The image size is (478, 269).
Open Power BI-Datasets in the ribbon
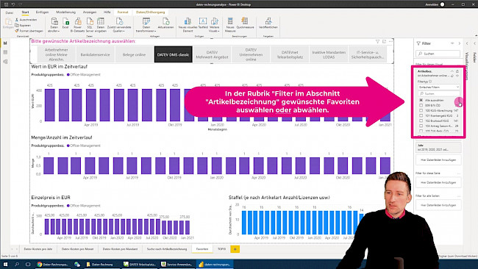pyautogui.click(x=78, y=25)
